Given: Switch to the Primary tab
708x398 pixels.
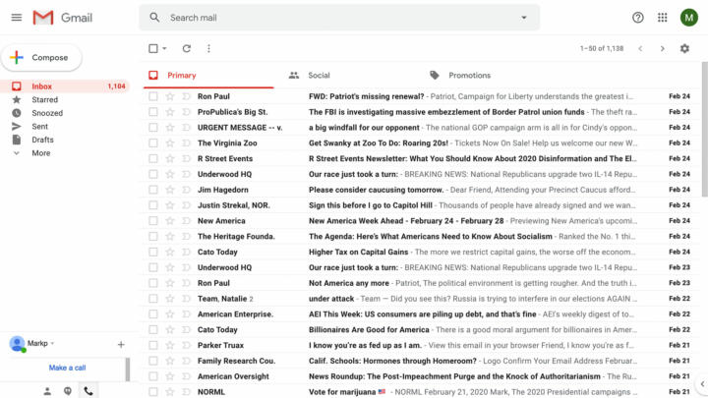Looking at the screenshot, I should [208, 76].
